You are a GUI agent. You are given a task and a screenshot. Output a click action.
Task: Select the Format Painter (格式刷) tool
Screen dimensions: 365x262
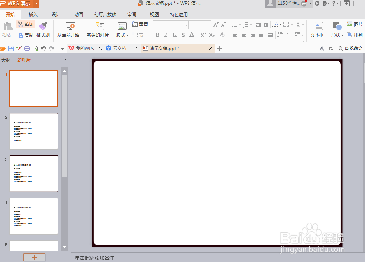pyautogui.click(x=43, y=30)
